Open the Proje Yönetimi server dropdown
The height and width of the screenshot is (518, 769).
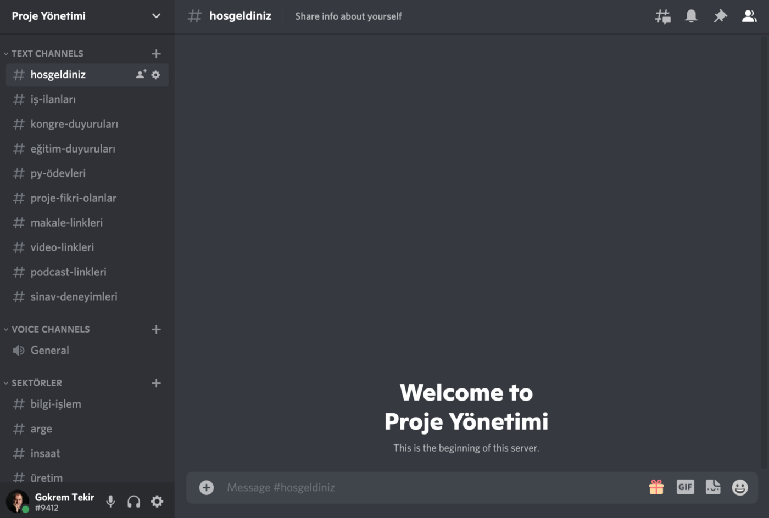click(156, 16)
